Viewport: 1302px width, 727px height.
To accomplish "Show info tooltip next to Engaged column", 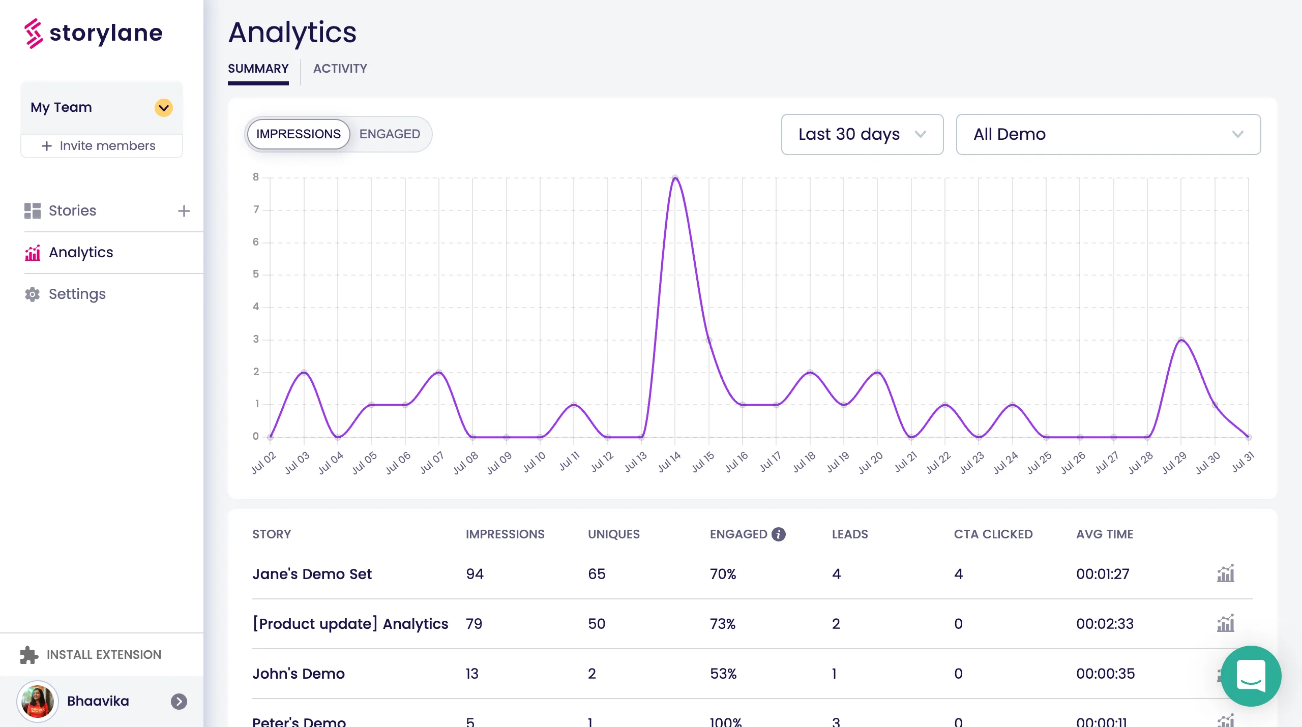I will point(779,534).
